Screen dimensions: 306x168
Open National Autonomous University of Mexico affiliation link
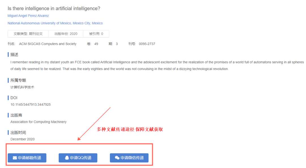55,23
